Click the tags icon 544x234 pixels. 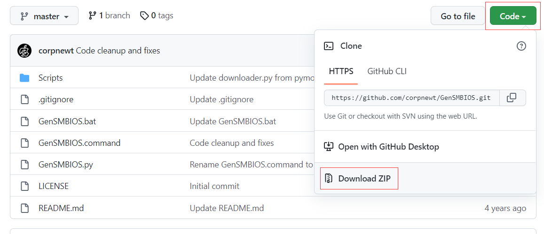[144, 16]
